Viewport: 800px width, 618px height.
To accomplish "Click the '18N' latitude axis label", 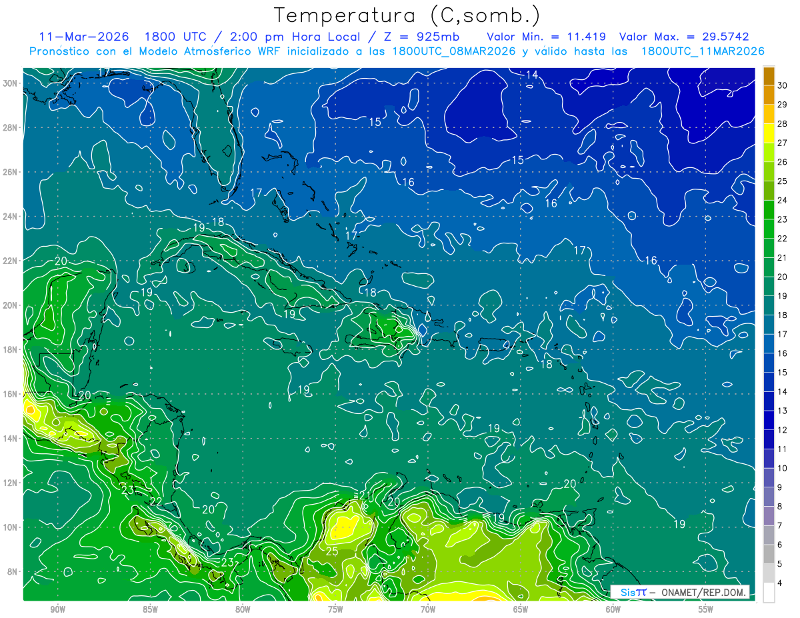I will [11, 349].
